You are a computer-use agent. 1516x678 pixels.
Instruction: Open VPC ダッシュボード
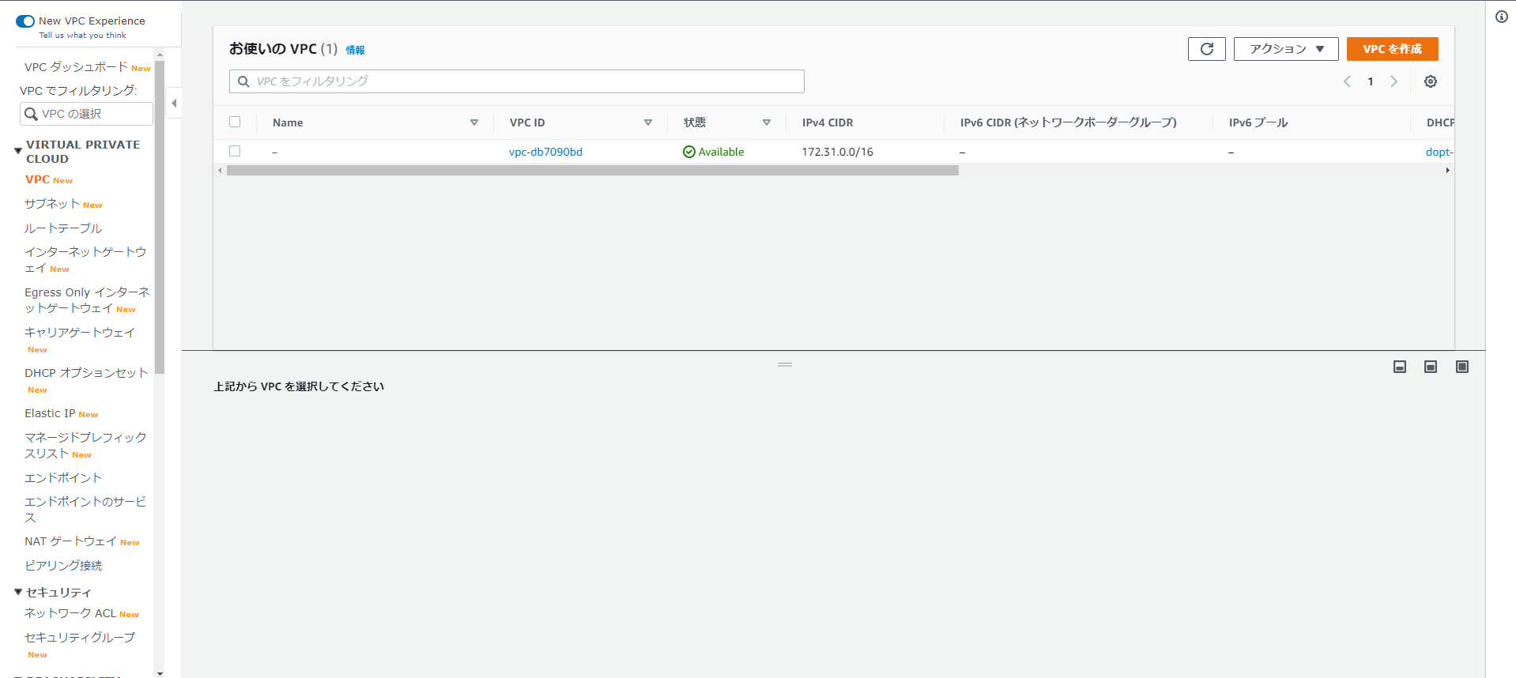pos(76,67)
